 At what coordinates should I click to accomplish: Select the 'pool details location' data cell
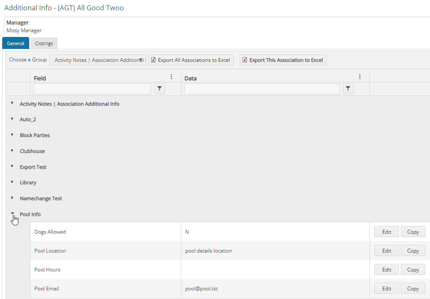point(275,251)
